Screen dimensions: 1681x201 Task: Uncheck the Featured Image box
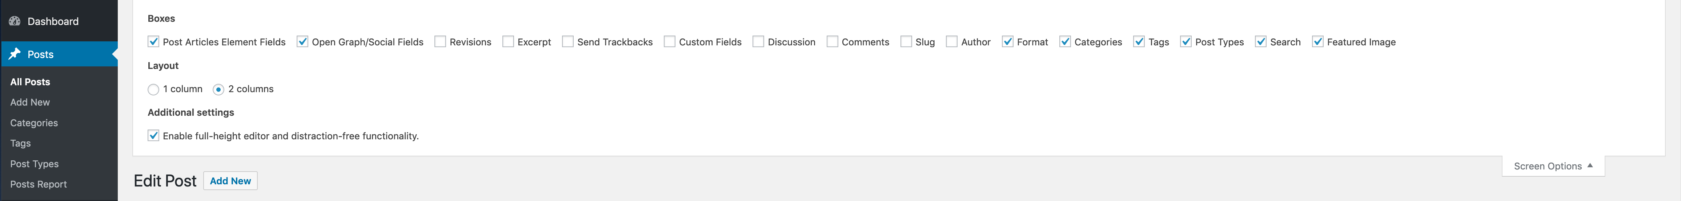tap(1317, 42)
